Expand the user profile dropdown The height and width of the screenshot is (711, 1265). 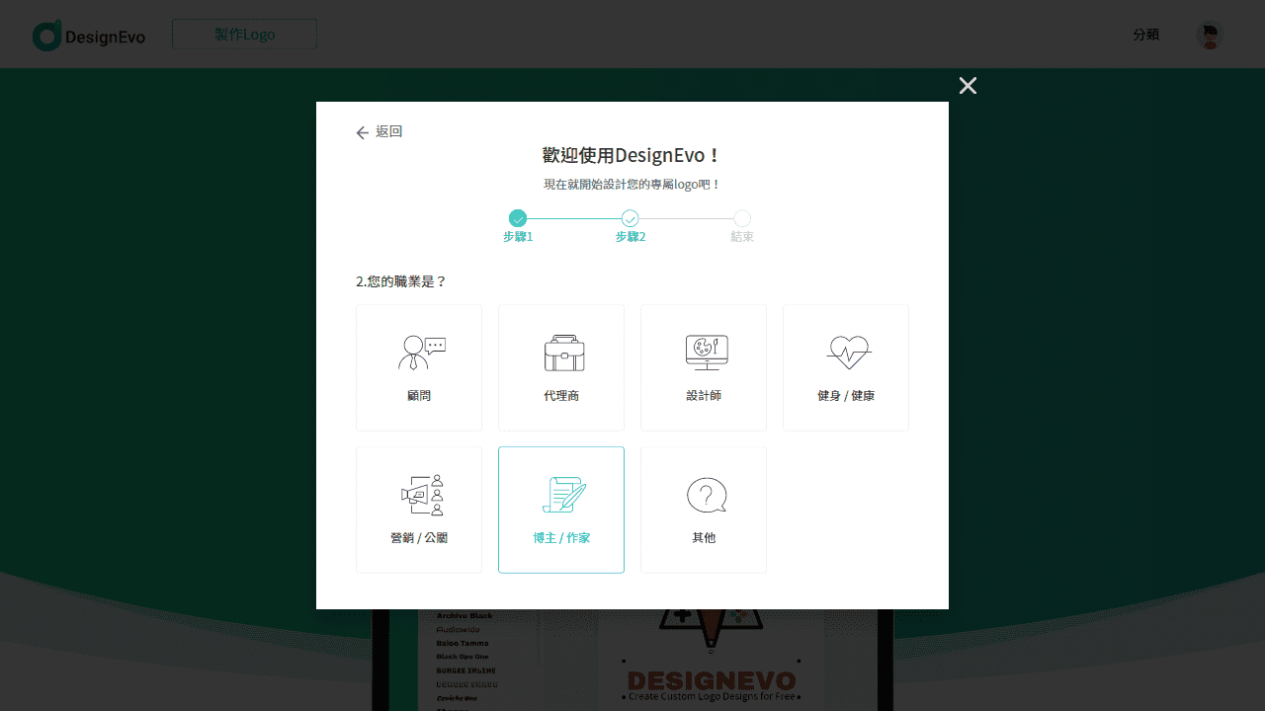pos(1209,34)
